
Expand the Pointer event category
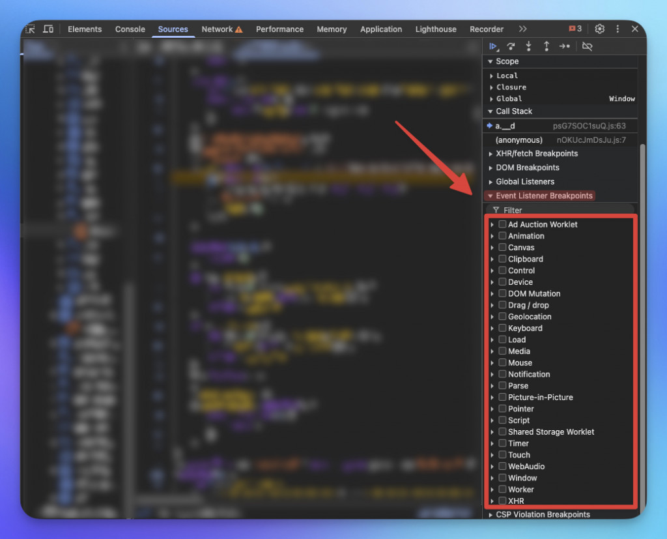(492, 409)
